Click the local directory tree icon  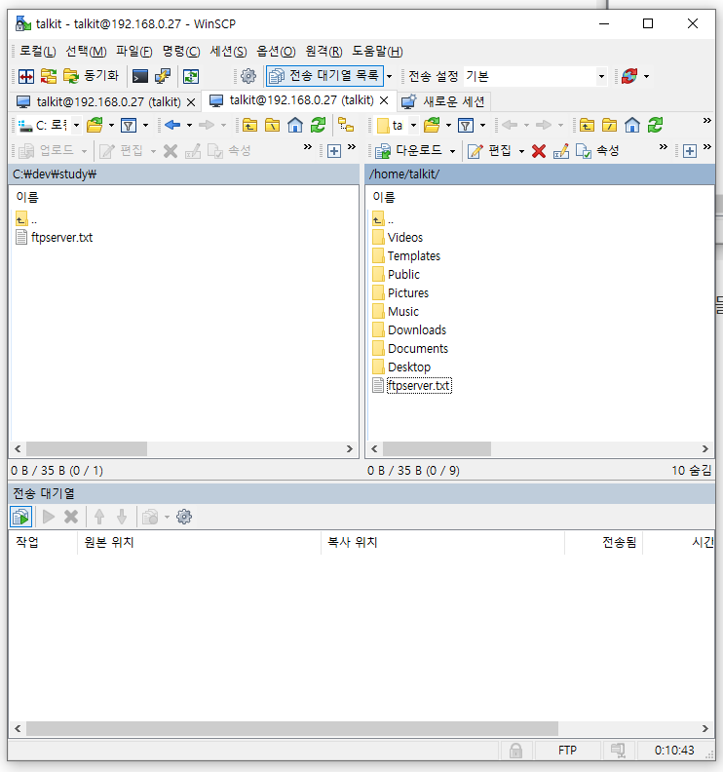click(x=346, y=126)
